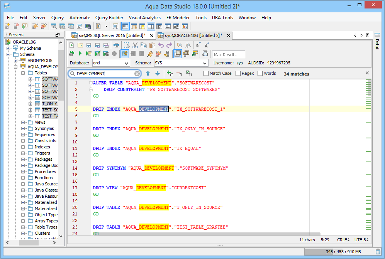The image size is (385, 259).
Task: Click the connect plug icon in editor toolbar
Action: [150, 54]
